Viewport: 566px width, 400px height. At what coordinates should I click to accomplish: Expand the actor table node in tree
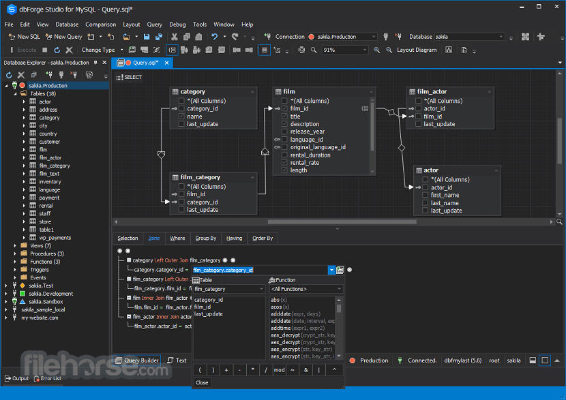pos(24,102)
